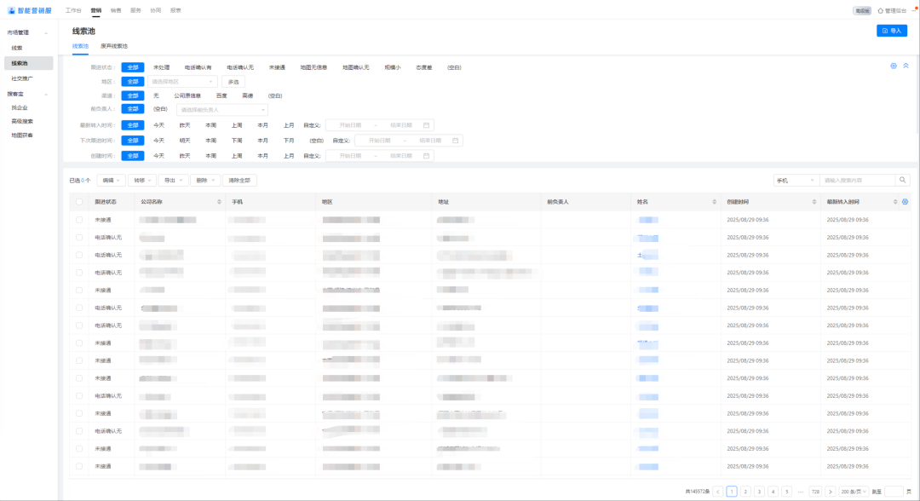This screenshot has height=501, width=920.
Task: Switch to the 废弃线索池 tab
Action: [x=114, y=46]
